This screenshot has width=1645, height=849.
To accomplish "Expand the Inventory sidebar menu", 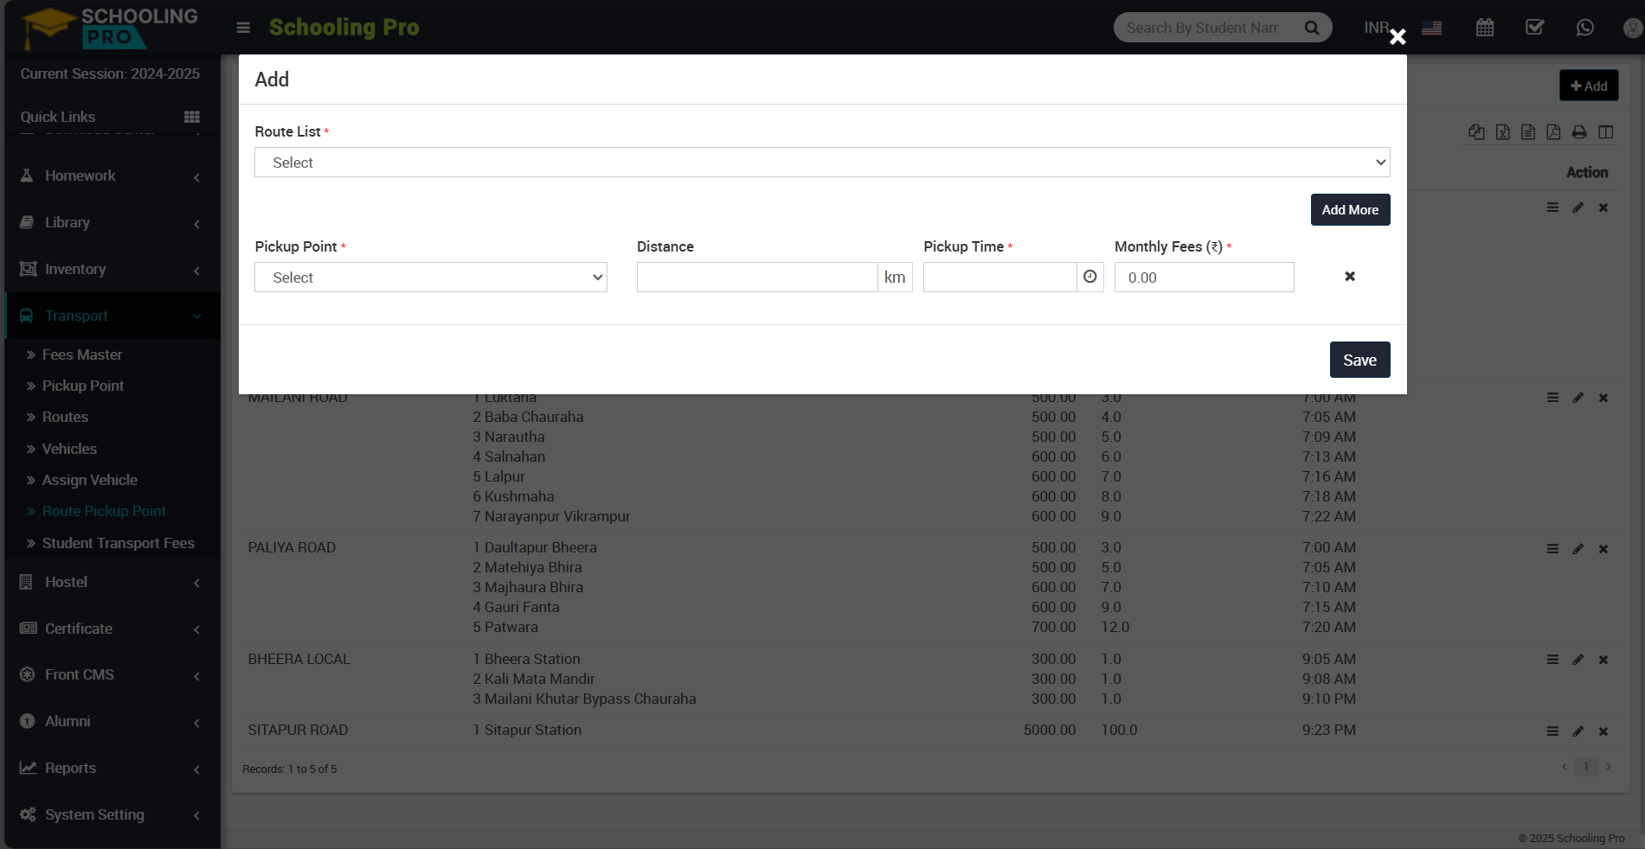I will pyautogui.click(x=111, y=269).
